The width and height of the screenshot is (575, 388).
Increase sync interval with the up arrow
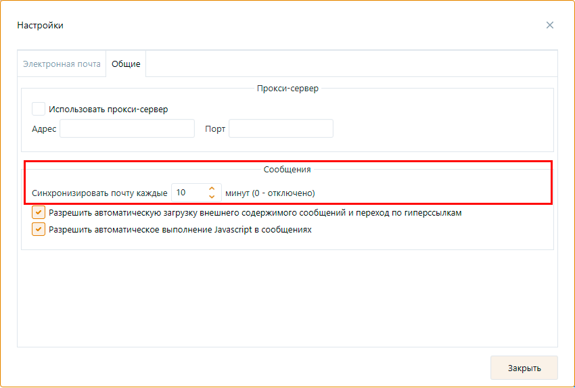tap(212, 189)
